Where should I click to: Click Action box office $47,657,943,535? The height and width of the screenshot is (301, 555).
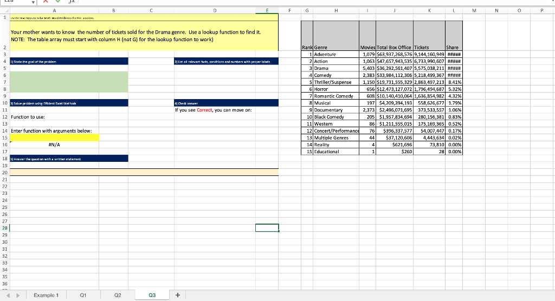click(x=395, y=61)
